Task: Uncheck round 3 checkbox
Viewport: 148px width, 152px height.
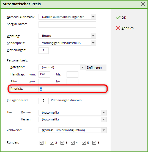Action: (62, 143)
